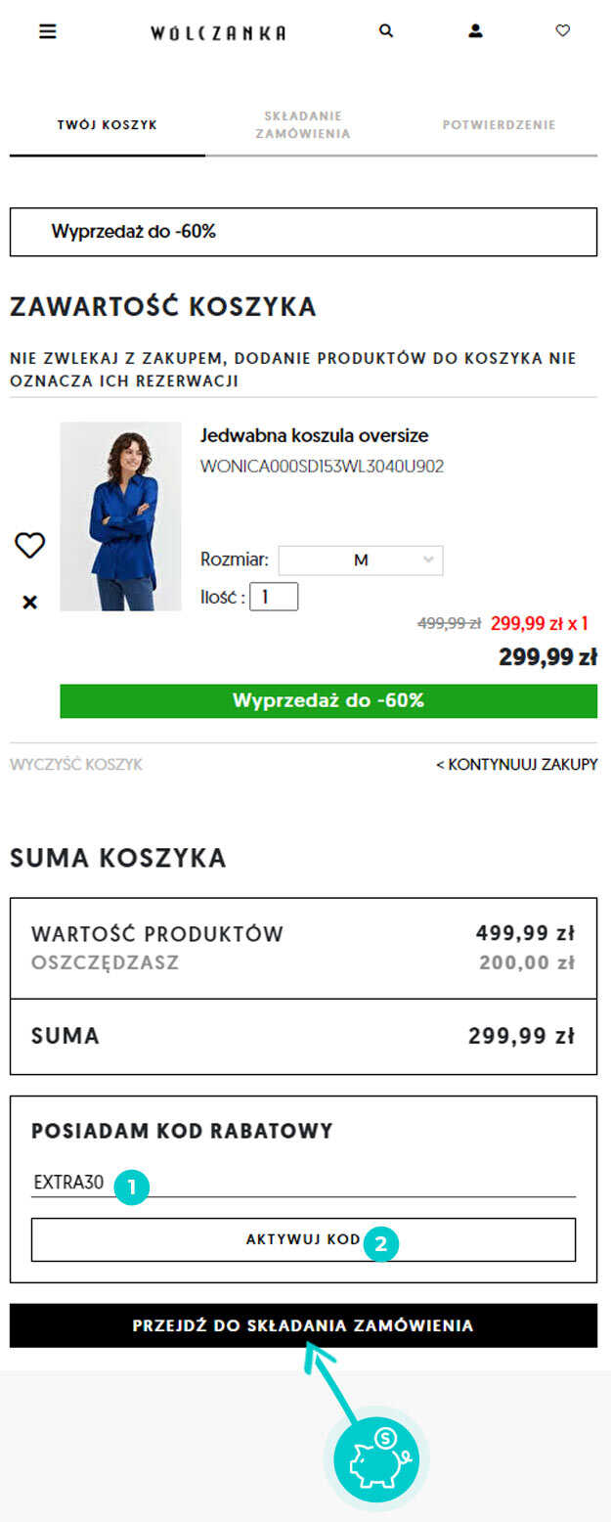
Task: Click Kontynuuj Zakupy link
Action: tap(517, 765)
